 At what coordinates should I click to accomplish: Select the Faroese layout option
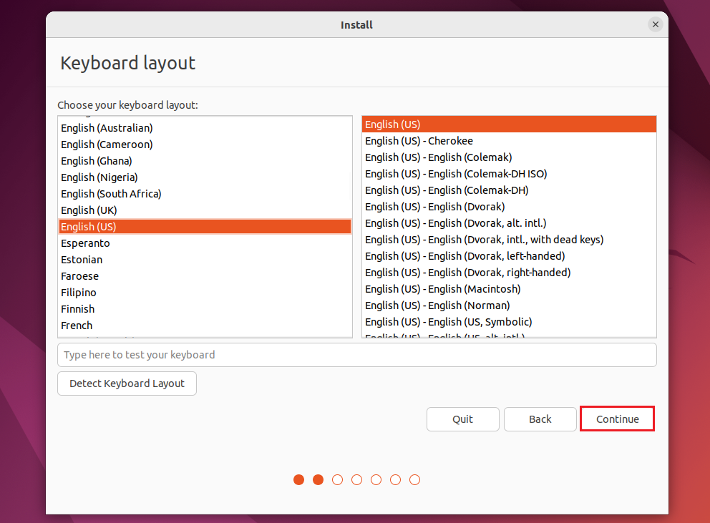point(79,275)
